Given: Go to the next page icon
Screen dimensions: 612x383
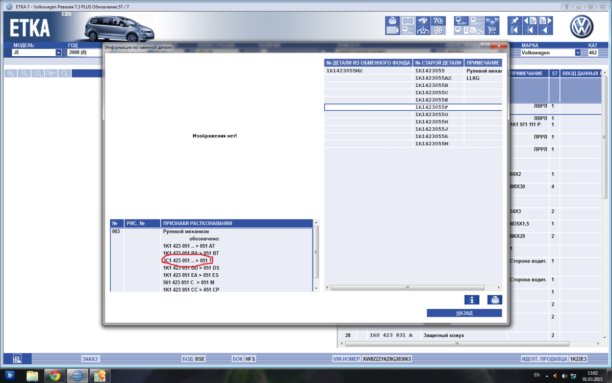Looking at the screenshot, I should (545, 21).
